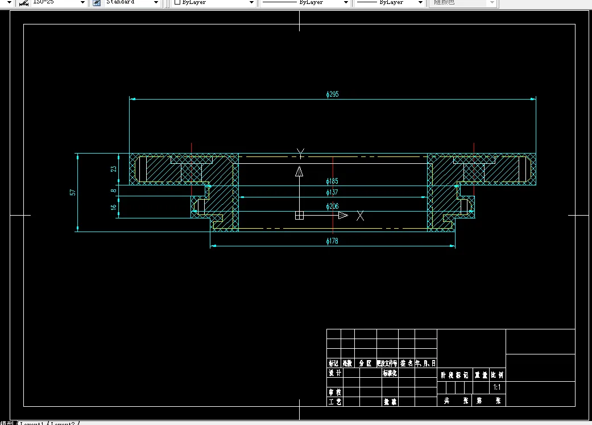Switch to the Layout2 tab

(x=63, y=423)
